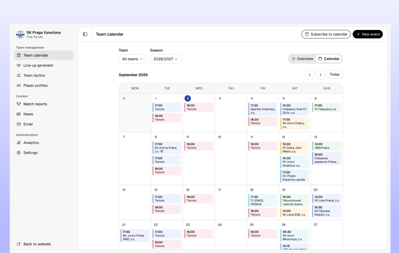Screen dimensions: 399x253
Task: Click the Match reports trophy icon
Action: 19,104
